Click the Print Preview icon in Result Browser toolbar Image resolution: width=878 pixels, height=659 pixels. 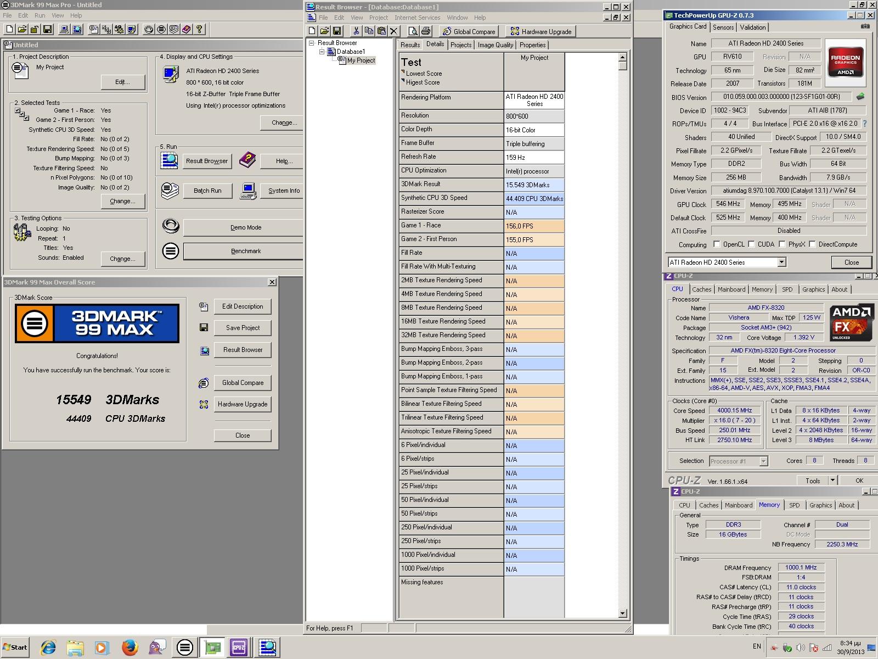coord(413,31)
